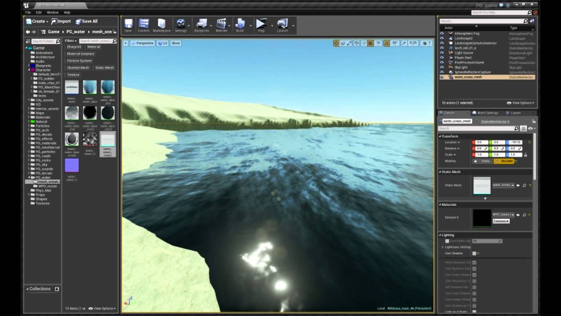
Task: Select the ocean_water material thumbnail
Action: coord(72,87)
